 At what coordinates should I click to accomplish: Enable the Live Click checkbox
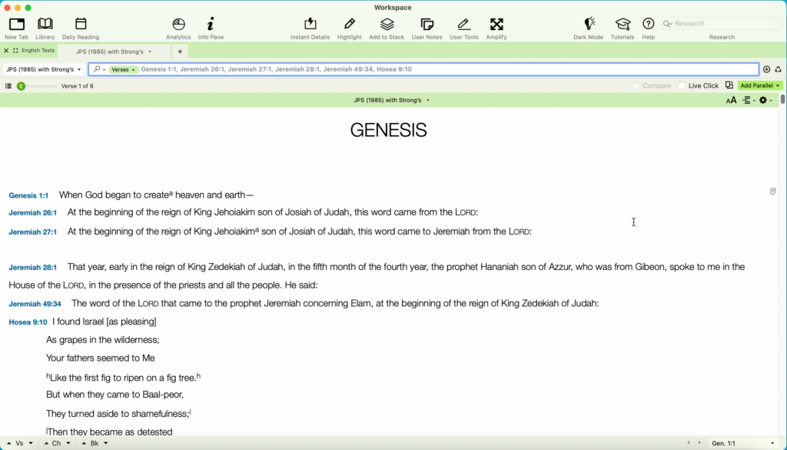pos(682,85)
